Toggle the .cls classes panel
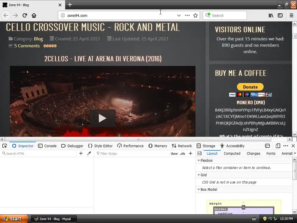This screenshot has height=223, width=297. [x=182, y=154]
